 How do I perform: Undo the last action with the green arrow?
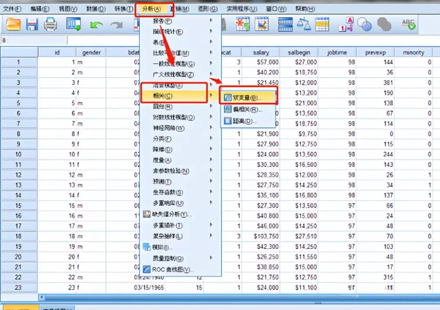[96, 25]
